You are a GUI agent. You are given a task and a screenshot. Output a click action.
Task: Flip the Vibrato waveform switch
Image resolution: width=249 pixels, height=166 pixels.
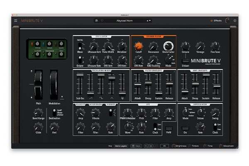click(110, 112)
